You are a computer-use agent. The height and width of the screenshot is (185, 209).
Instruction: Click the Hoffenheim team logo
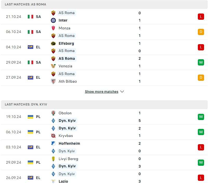point(53,143)
